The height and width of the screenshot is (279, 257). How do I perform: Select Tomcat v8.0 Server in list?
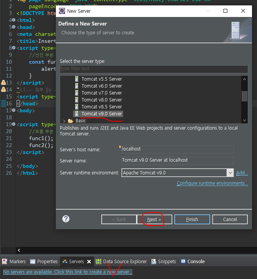pos(102,100)
